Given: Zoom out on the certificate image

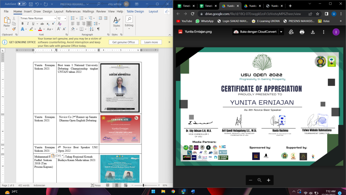Looking at the screenshot, I should (251, 180).
